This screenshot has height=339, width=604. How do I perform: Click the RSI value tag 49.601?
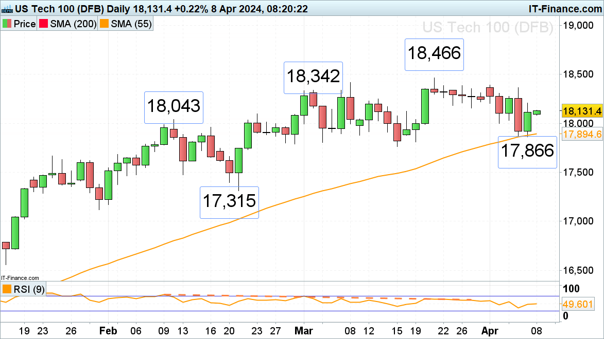click(x=577, y=304)
